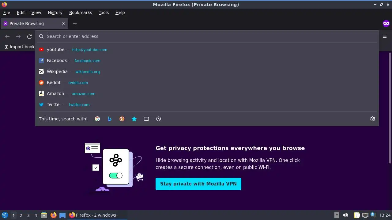Select the Twitter suggestion row
This screenshot has width=392, height=220.
tap(207, 105)
